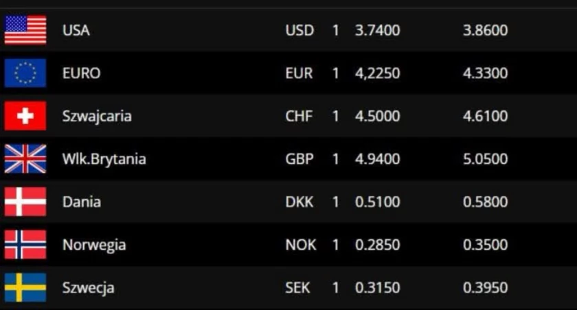577x310 pixels.
Task: Select the Danish flag icon
Action: 25,202
